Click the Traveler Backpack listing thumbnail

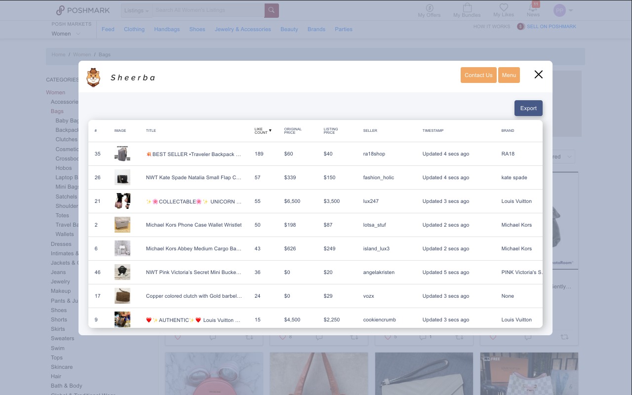coord(122,154)
